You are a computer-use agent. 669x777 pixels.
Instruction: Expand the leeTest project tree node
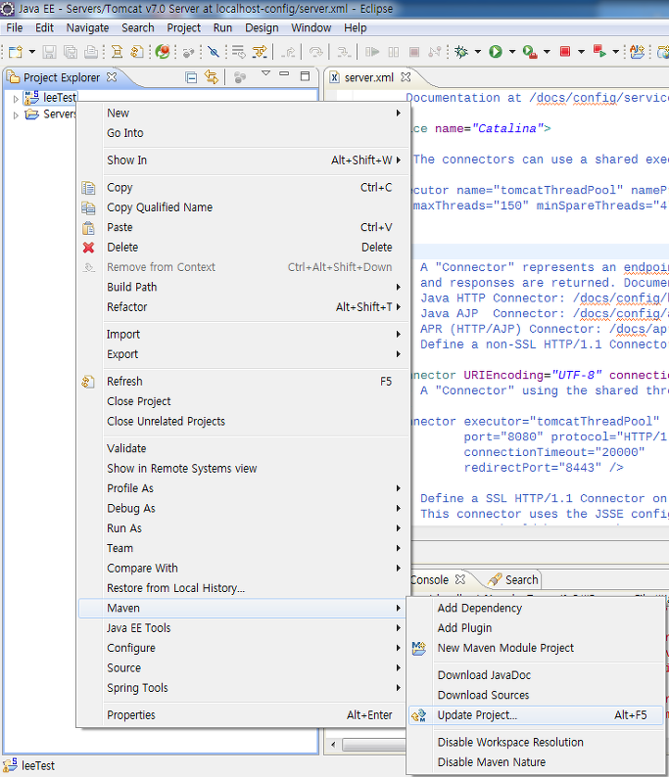pyautogui.click(x=16, y=99)
